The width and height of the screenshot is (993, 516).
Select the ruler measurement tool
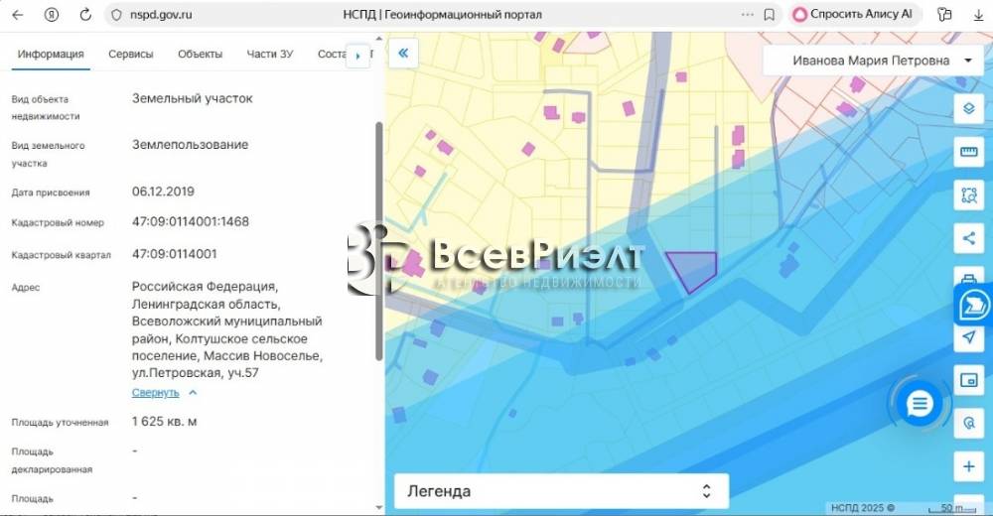969,152
